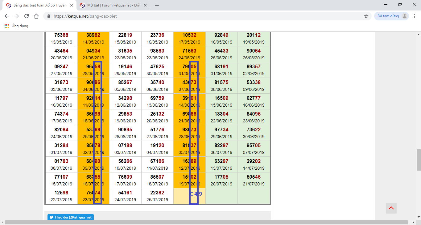Close the Bảng đặc biệt tuần tab
Viewport: 421px width, 225px height.
coord(71,5)
